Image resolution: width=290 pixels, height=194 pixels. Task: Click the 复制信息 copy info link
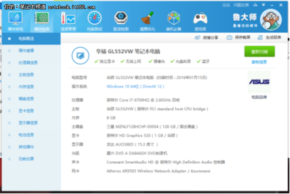tap(259, 62)
